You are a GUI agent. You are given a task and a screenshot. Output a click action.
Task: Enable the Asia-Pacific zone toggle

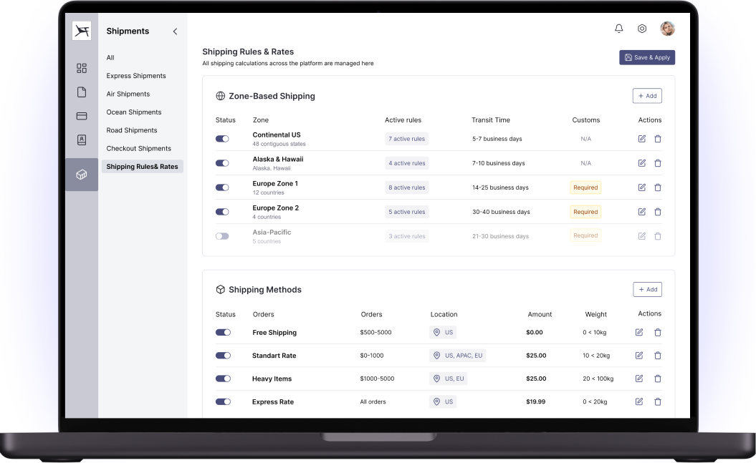point(222,235)
